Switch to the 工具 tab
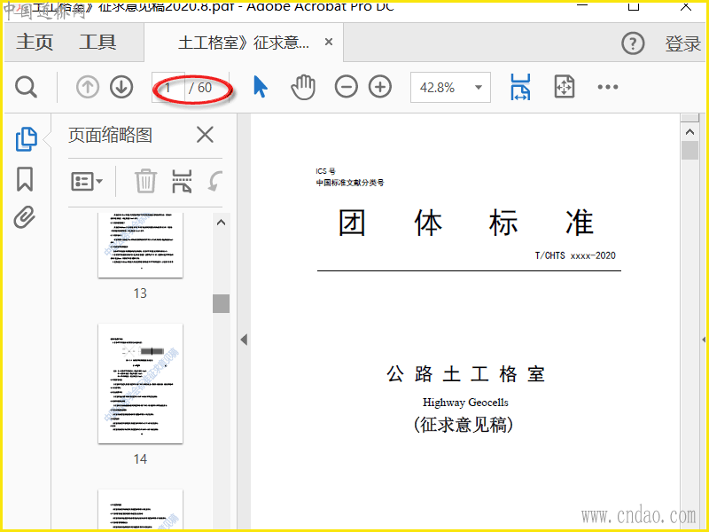The height and width of the screenshot is (532, 709). tap(97, 43)
